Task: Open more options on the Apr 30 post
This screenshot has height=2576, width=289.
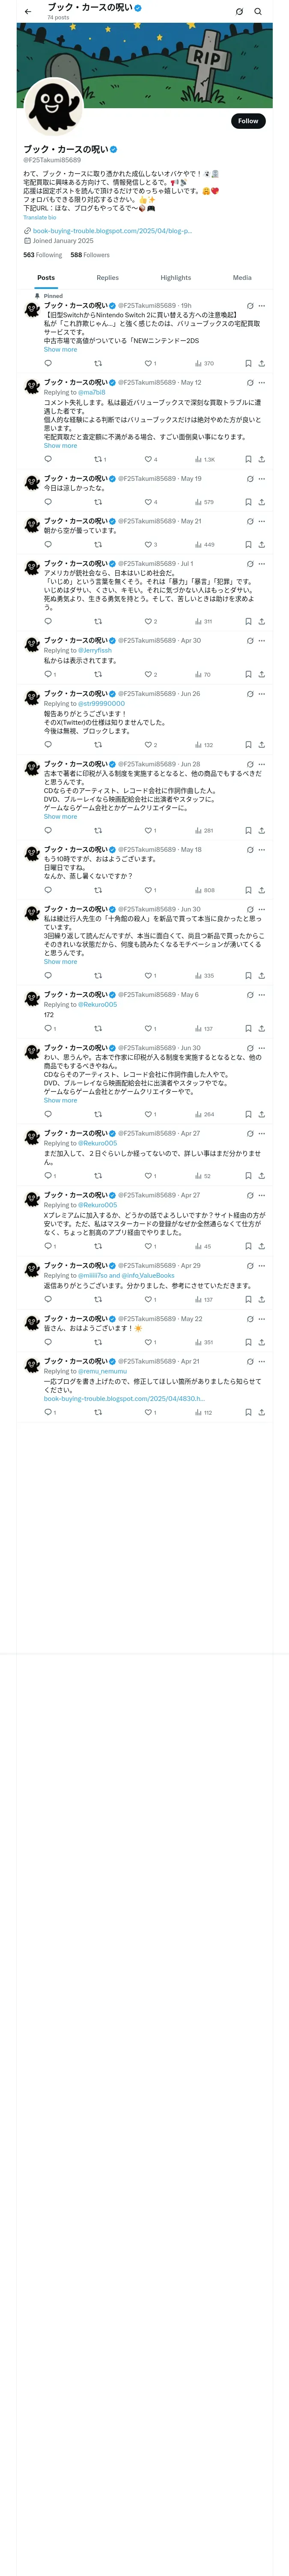Action: point(262,641)
